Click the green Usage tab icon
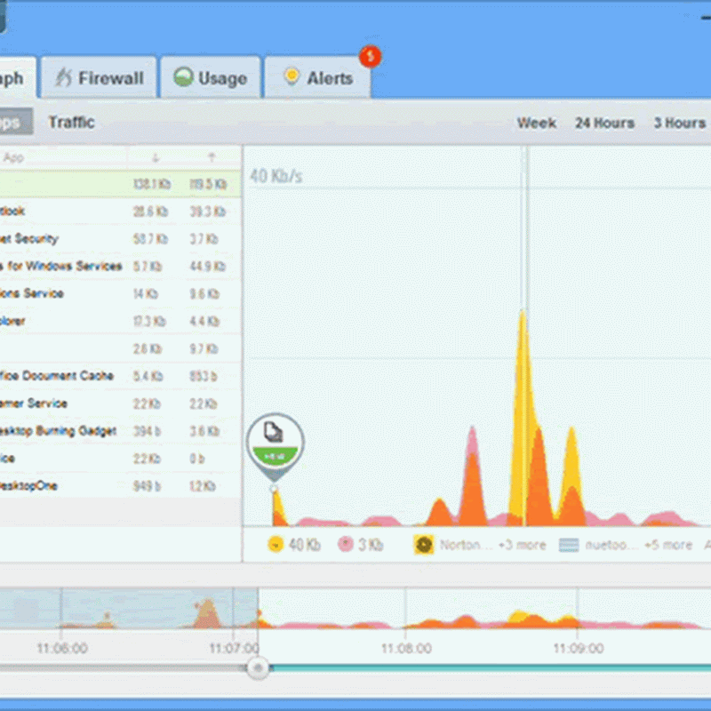This screenshot has width=711, height=711. (x=184, y=77)
